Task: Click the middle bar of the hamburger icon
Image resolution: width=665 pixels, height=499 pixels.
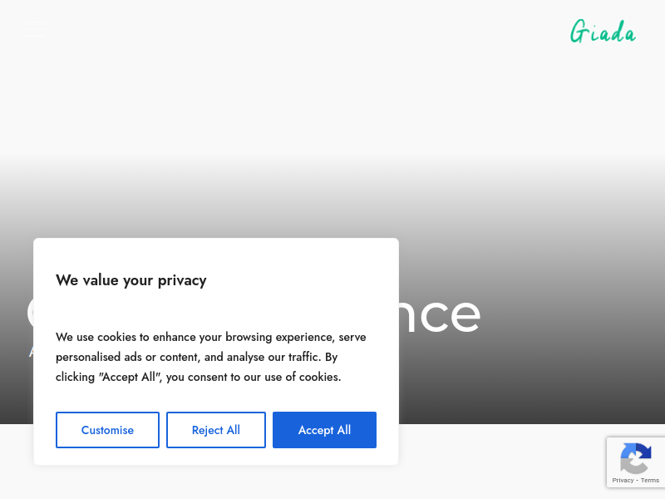Action: pos(35,29)
